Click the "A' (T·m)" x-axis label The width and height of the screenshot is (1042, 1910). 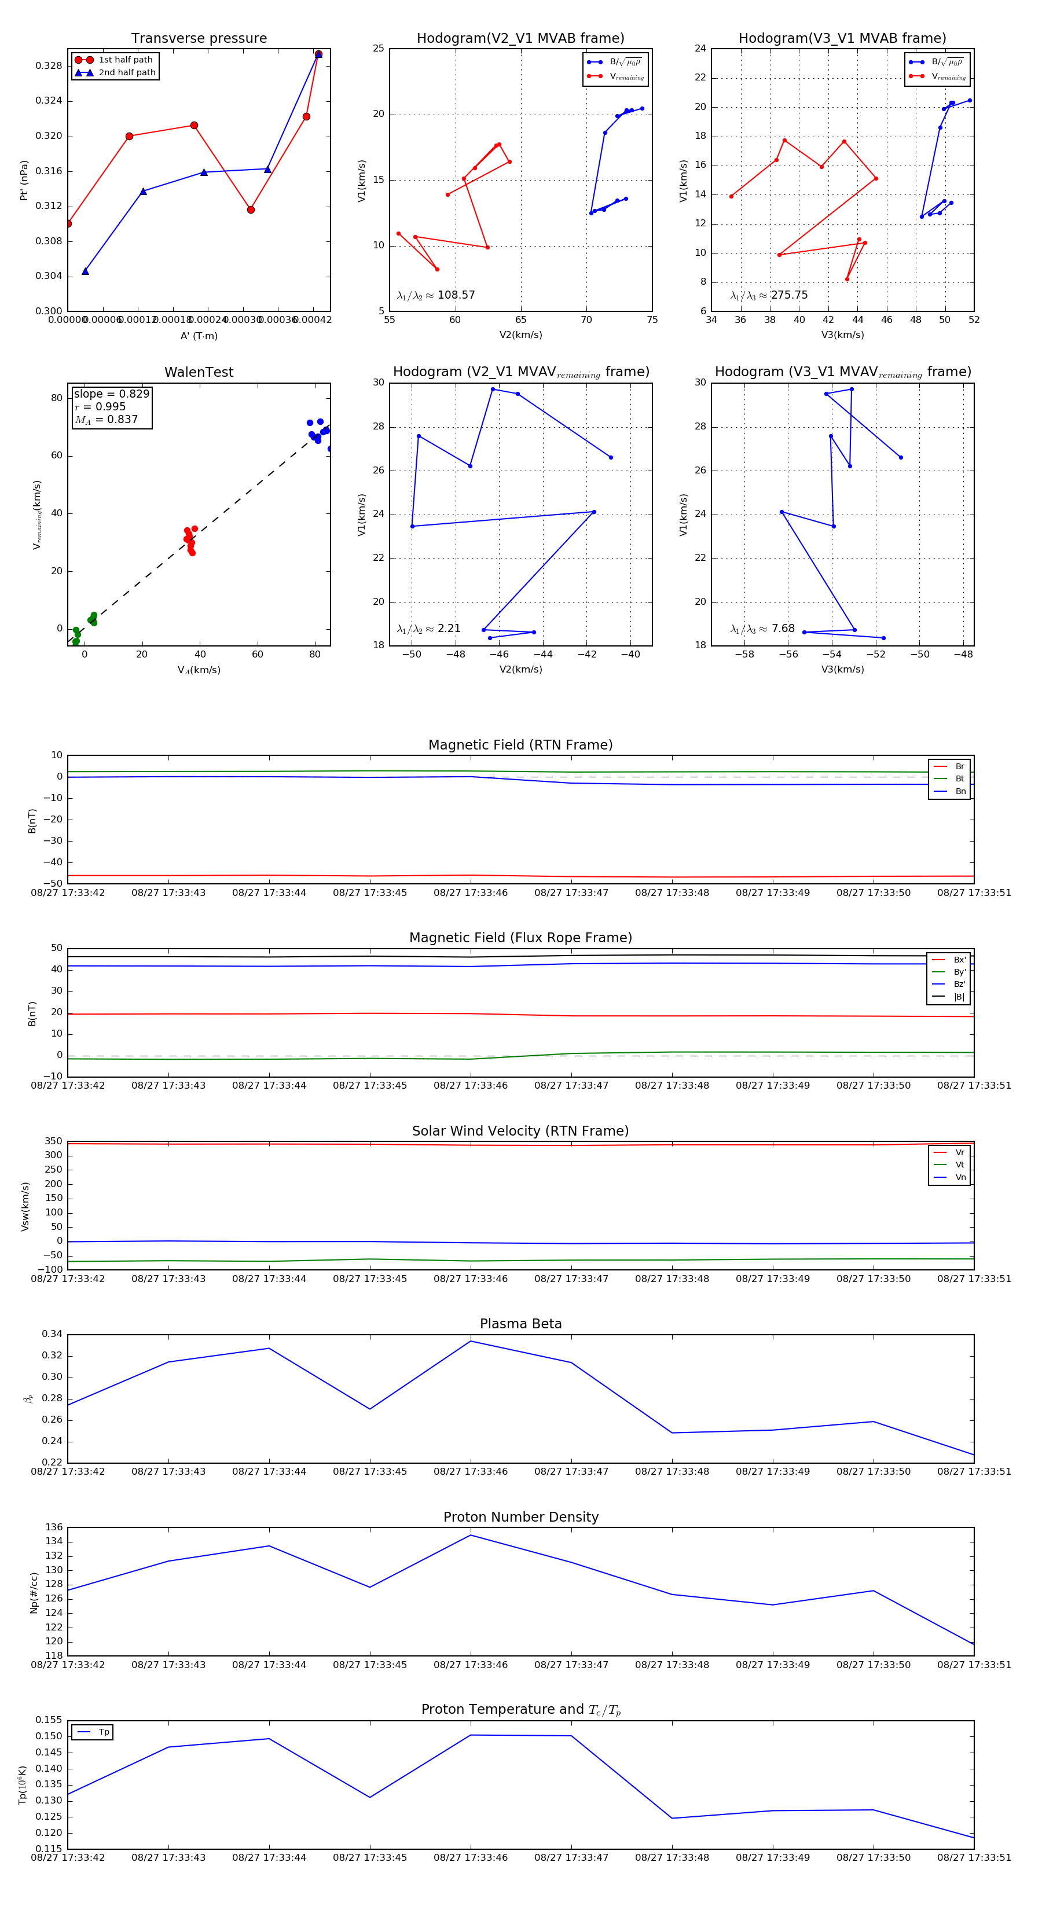pos(199,336)
